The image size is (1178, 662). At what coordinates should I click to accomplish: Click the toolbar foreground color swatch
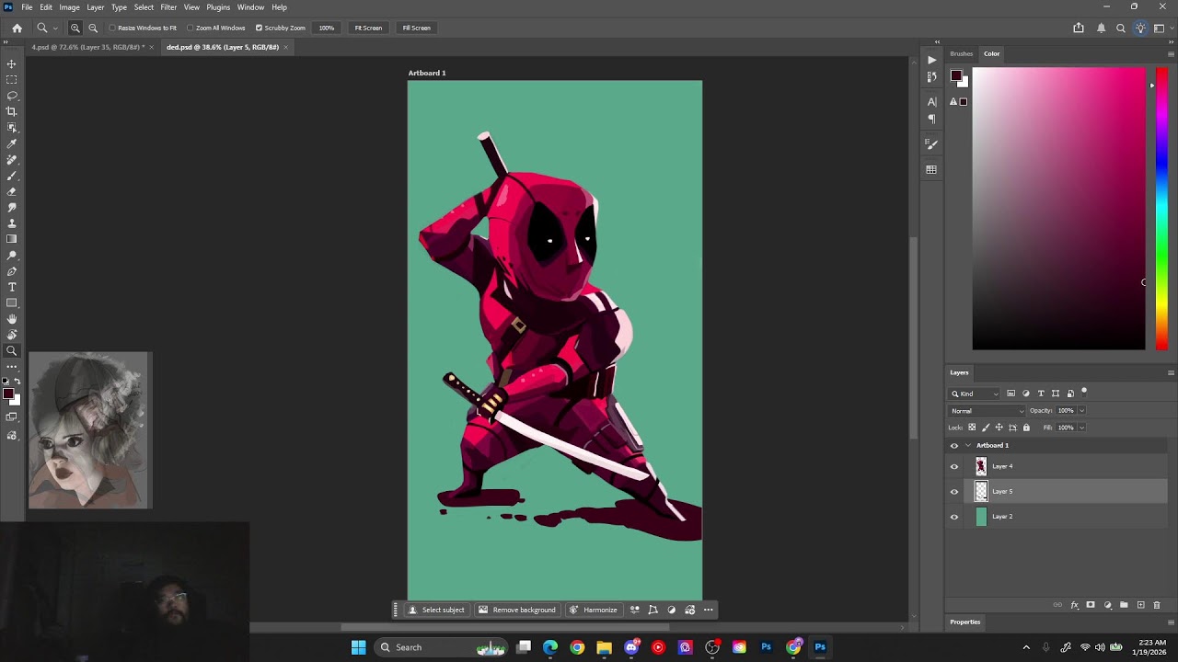click(7, 394)
